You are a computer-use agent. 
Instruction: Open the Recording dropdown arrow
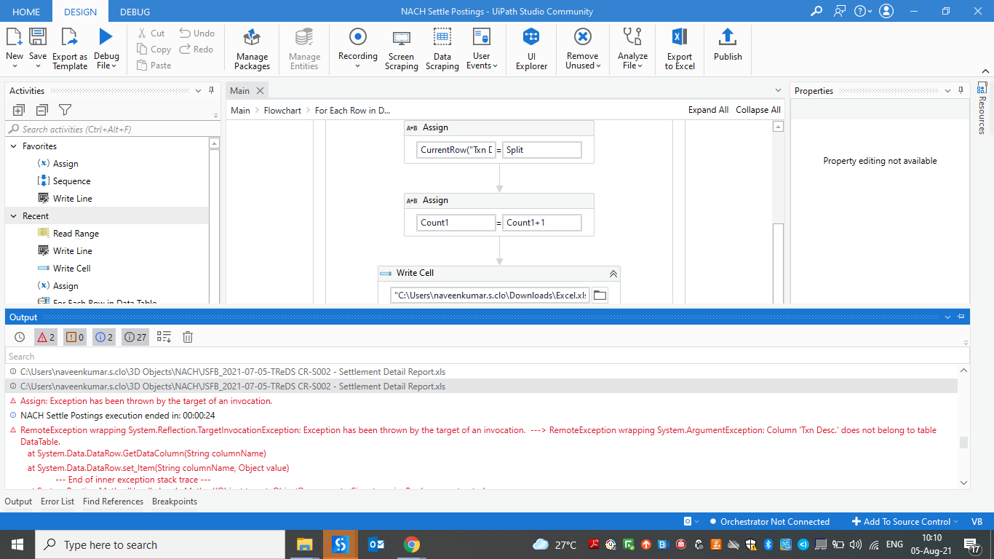pos(358,66)
